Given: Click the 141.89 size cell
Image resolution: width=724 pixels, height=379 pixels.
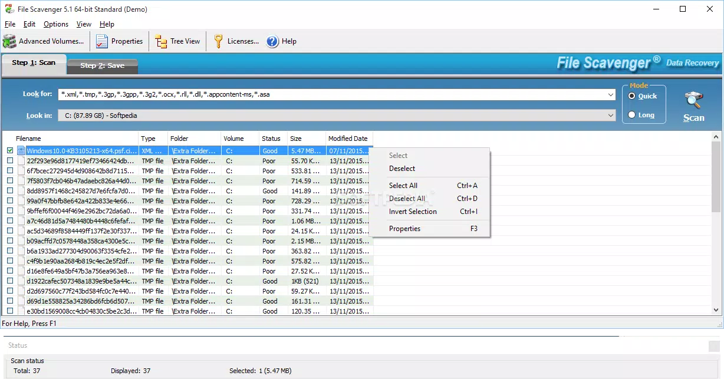Looking at the screenshot, I should click(x=307, y=191).
